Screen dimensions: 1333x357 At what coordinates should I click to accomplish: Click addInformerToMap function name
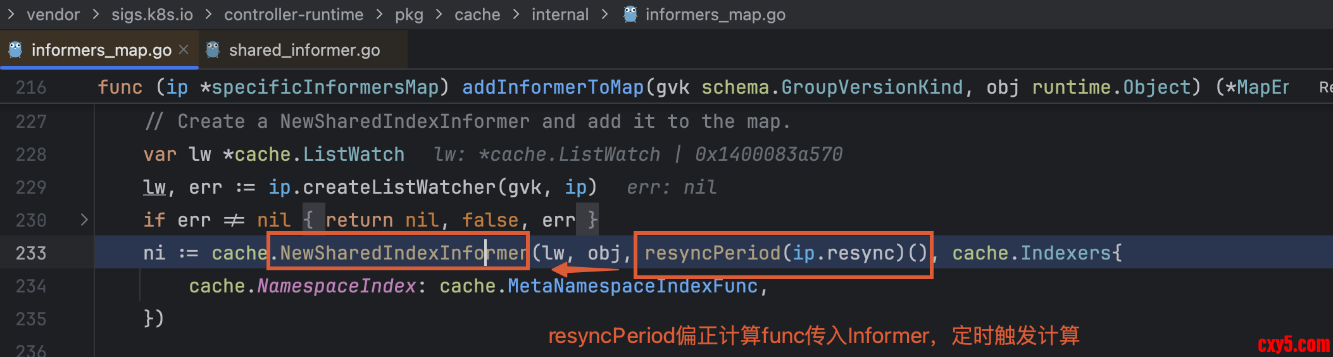[x=553, y=87]
